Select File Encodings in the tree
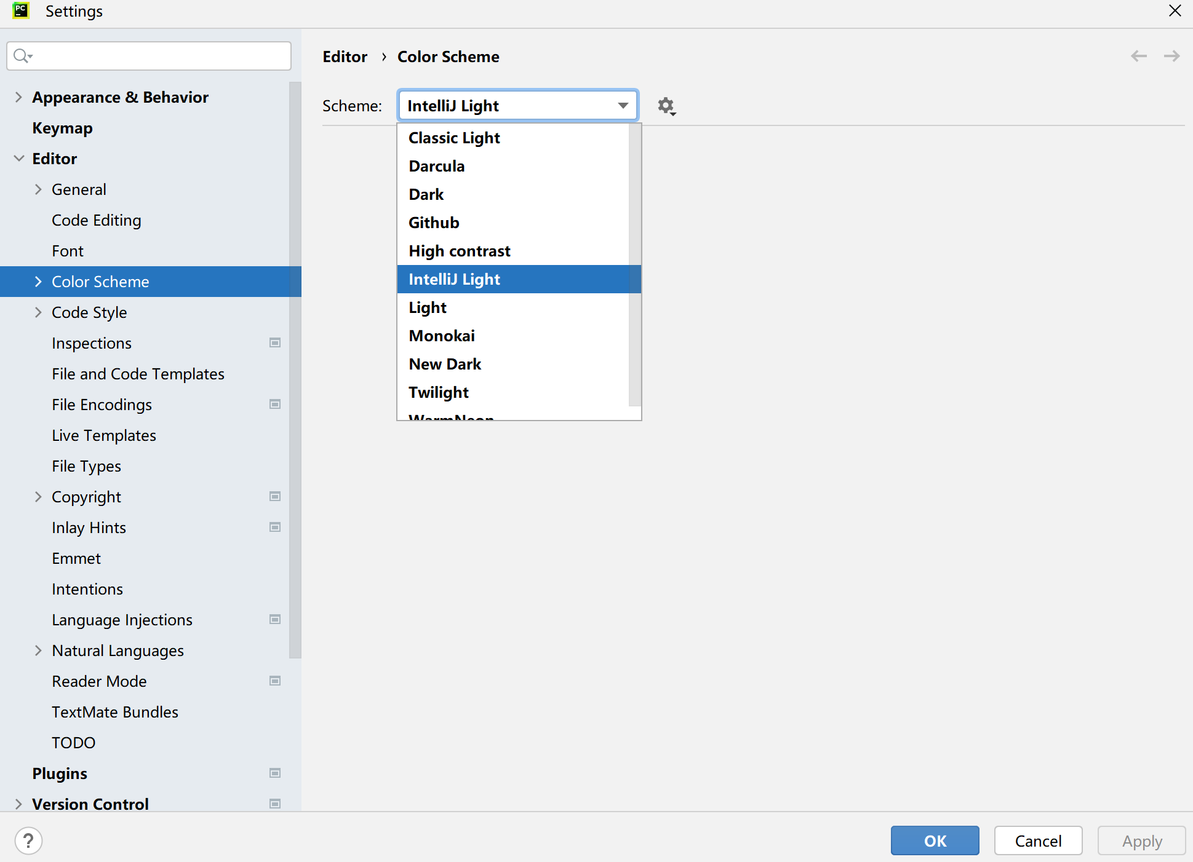1193x862 pixels. tap(102, 405)
